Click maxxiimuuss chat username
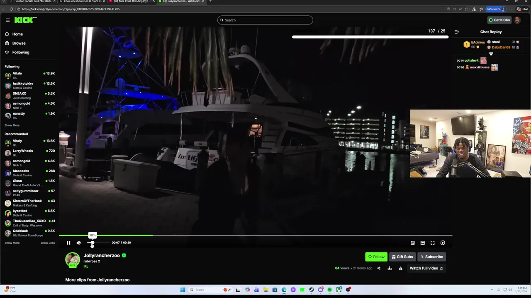This screenshot has height=298, width=531. 480,67
